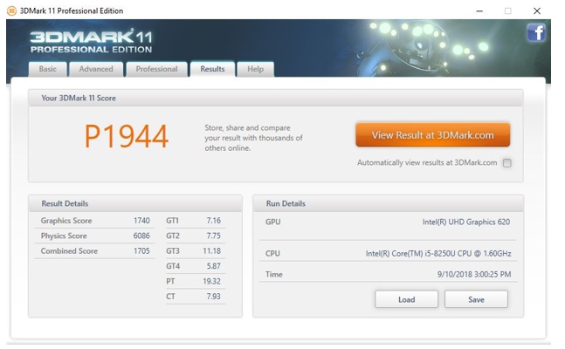Select the Combined Score value 1705
565x349 pixels.
pyautogui.click(x=141, y=250)
